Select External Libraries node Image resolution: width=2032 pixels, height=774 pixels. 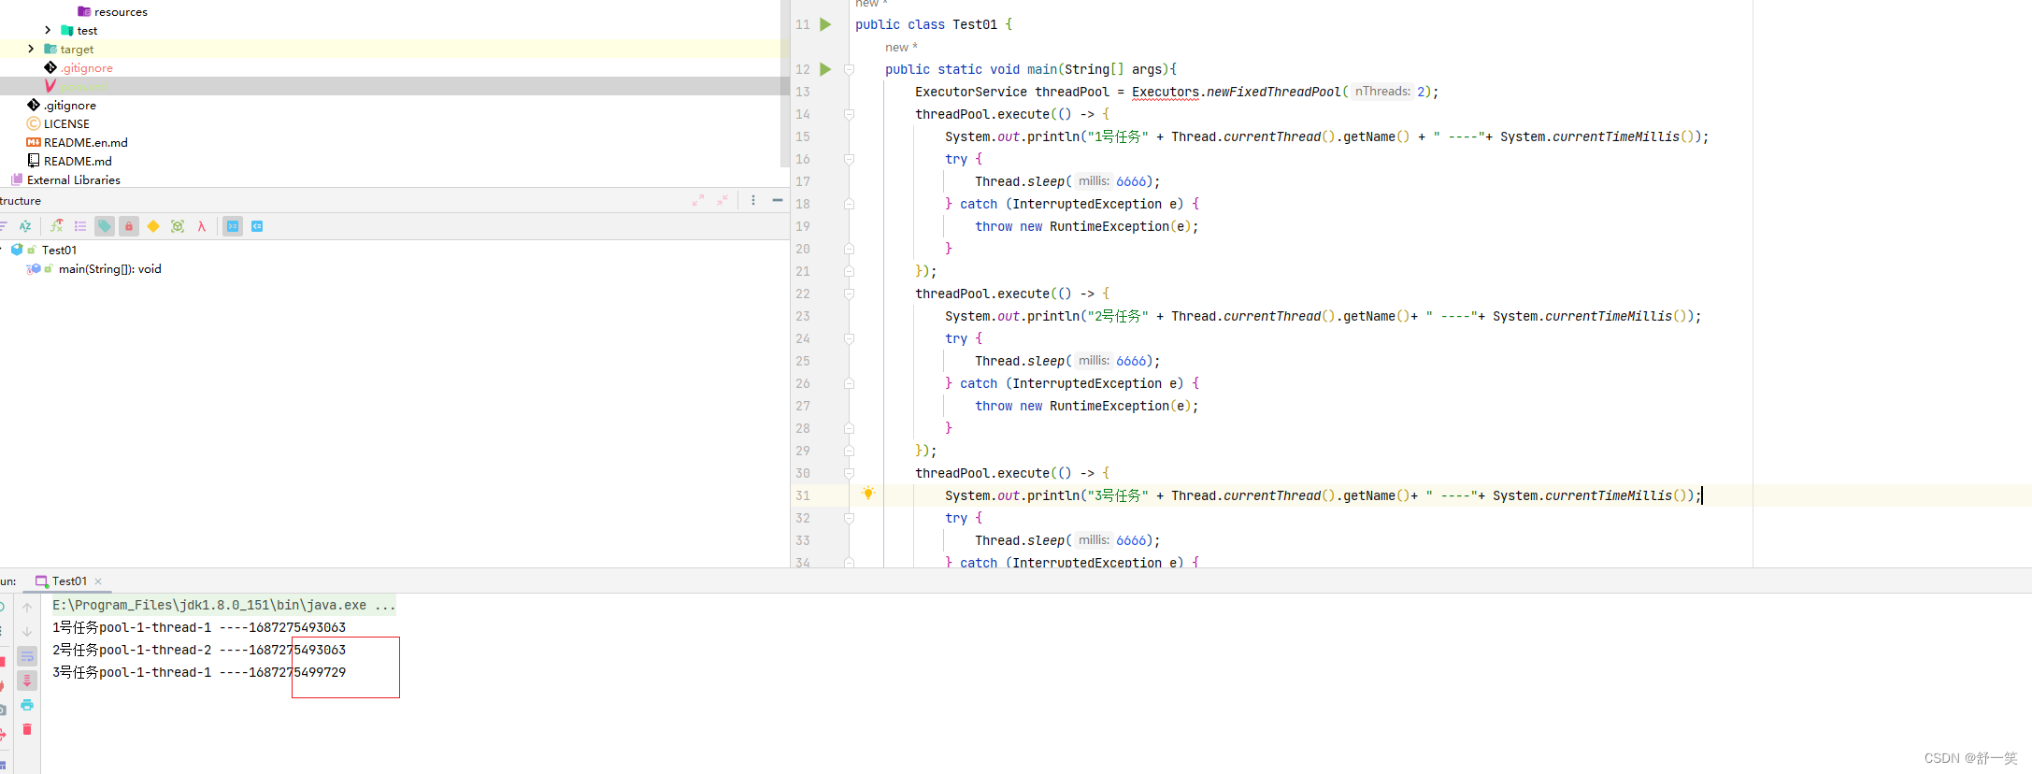[74, 179]
